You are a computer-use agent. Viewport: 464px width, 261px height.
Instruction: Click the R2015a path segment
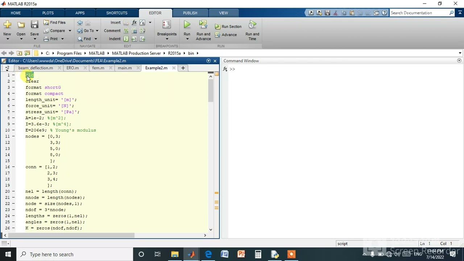click(x=174, y=53)
